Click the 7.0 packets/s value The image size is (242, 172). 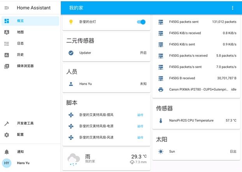tap(226, 67)
